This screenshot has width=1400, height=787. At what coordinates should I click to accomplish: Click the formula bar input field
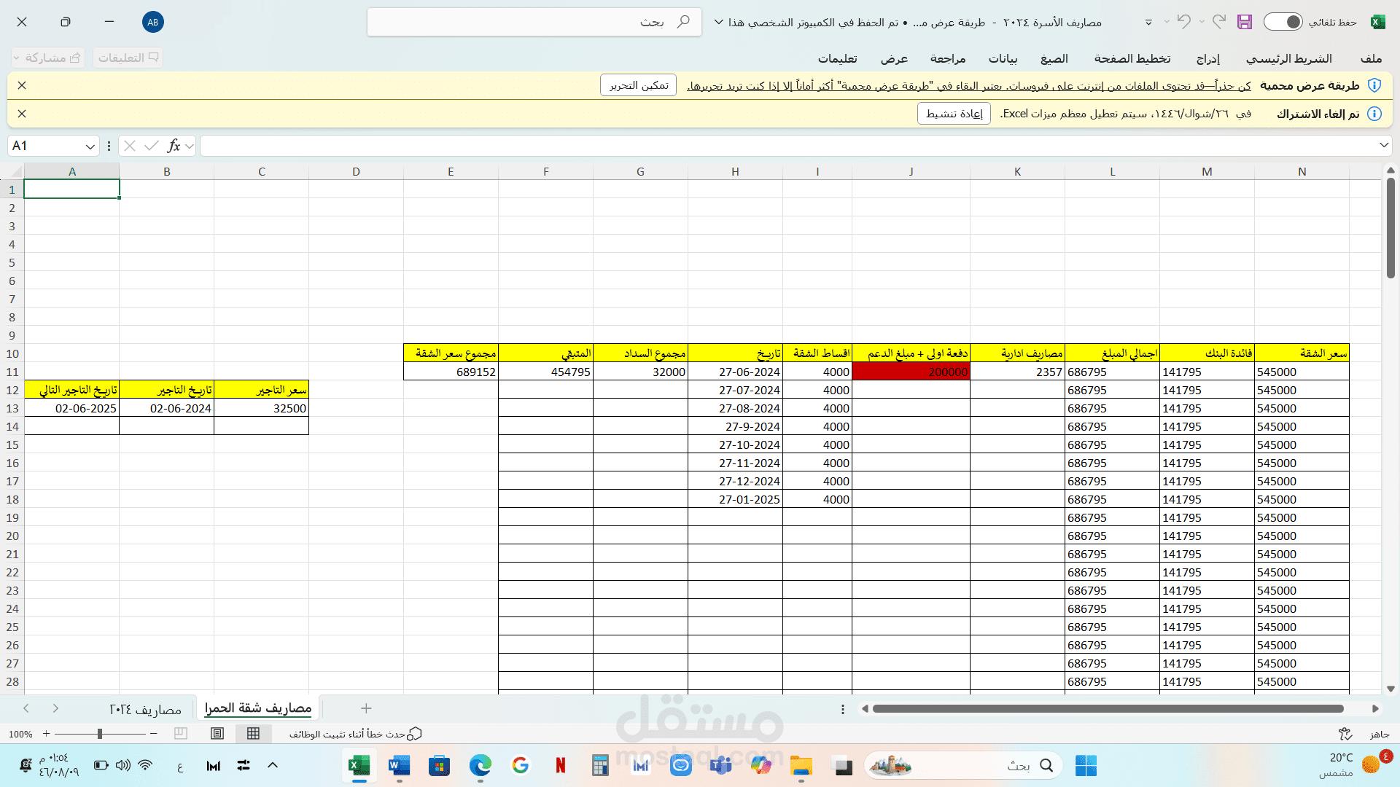787,146
